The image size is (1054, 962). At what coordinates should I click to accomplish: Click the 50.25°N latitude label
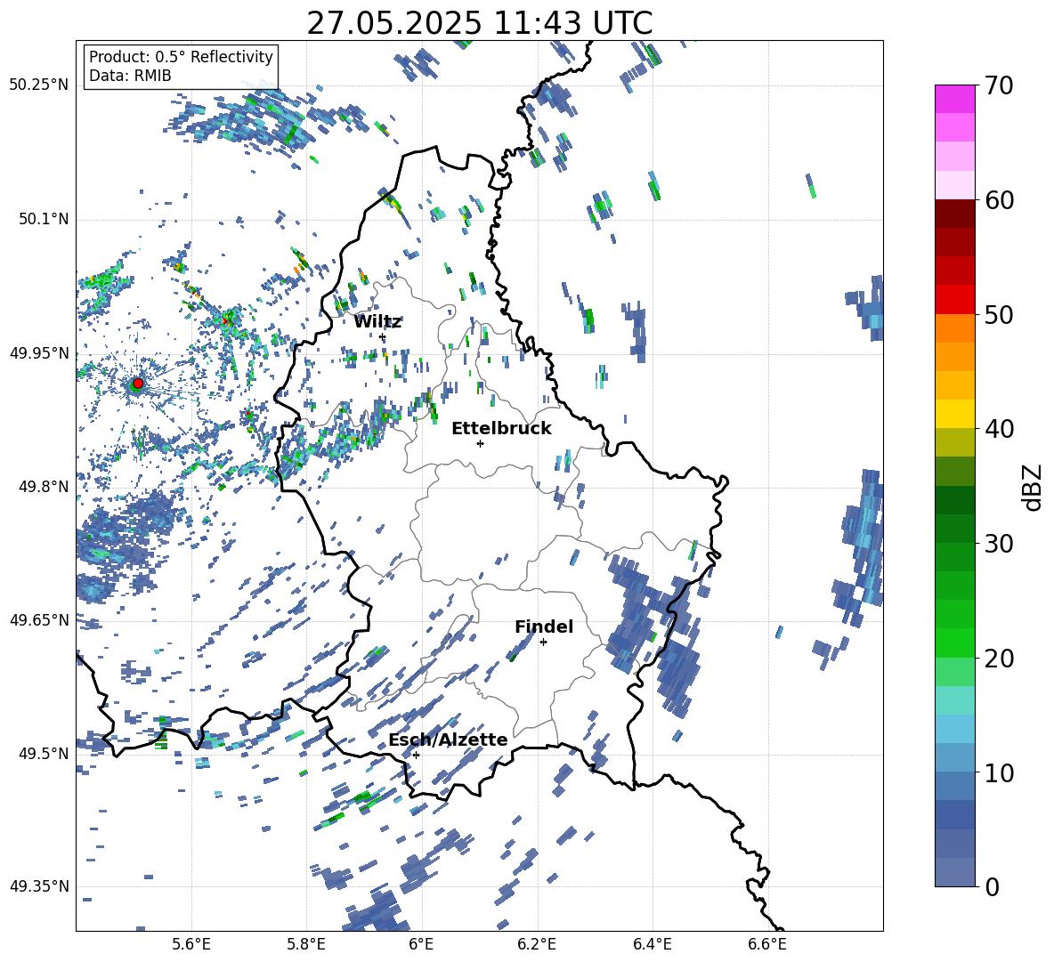(39, 85)
